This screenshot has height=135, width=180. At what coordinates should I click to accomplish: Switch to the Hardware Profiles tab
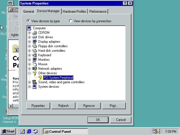pyautogui.click(x=75, y=12)
